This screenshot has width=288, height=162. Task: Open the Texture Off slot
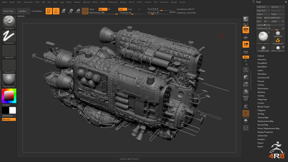pyautogui.click(x=9, y=66)
